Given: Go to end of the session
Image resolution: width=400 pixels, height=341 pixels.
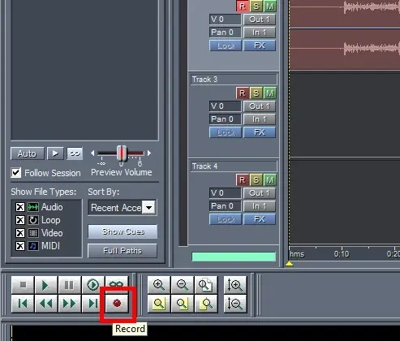Looking at the screenshot, I should (92, 304).
